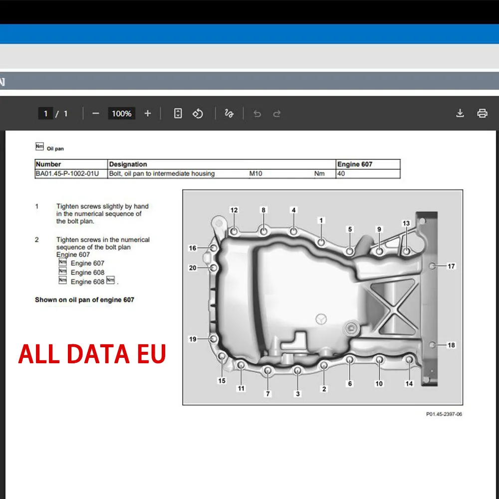The width and height of the screenshot is (499, 499).
Task: Click image reference P01.45-2397-06
Action: (x=444, y=414)
